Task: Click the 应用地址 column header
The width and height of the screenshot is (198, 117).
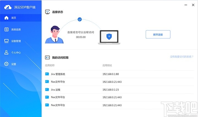Action: pos(107,65)
